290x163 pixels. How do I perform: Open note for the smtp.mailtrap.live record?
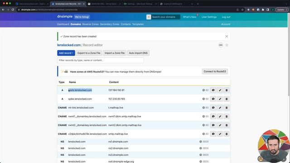213,134
